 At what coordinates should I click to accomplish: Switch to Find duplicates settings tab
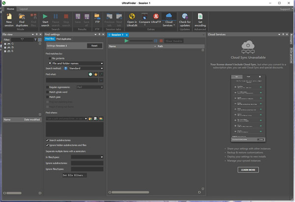(64, 39)
